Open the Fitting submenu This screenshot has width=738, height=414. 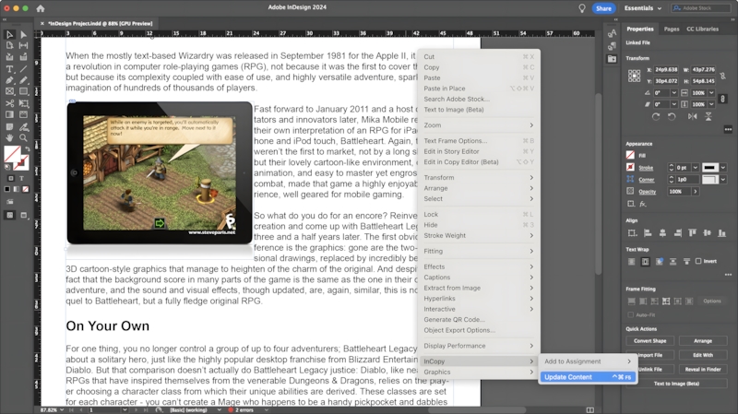[x=479, y=251]
